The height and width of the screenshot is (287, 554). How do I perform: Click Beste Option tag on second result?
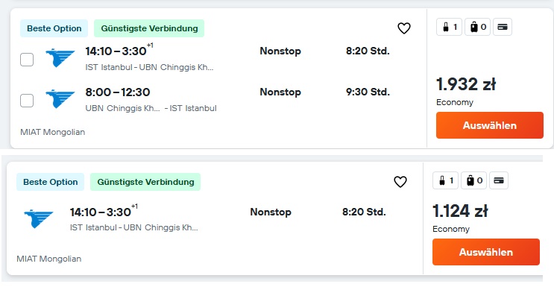pos(50,182)
